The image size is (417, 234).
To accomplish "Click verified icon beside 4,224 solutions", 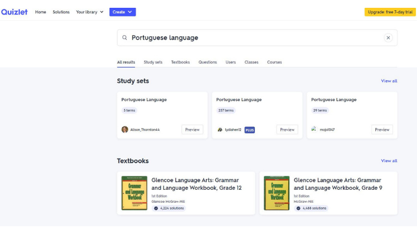I will click(x=156, y=209).
